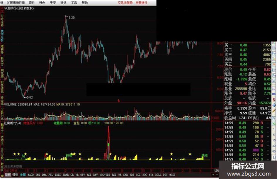Image resolution: width=277 pixels, height=179 pixels.
Task: Click the 交易未登录 login link
Action: click(x=125, y=3)
